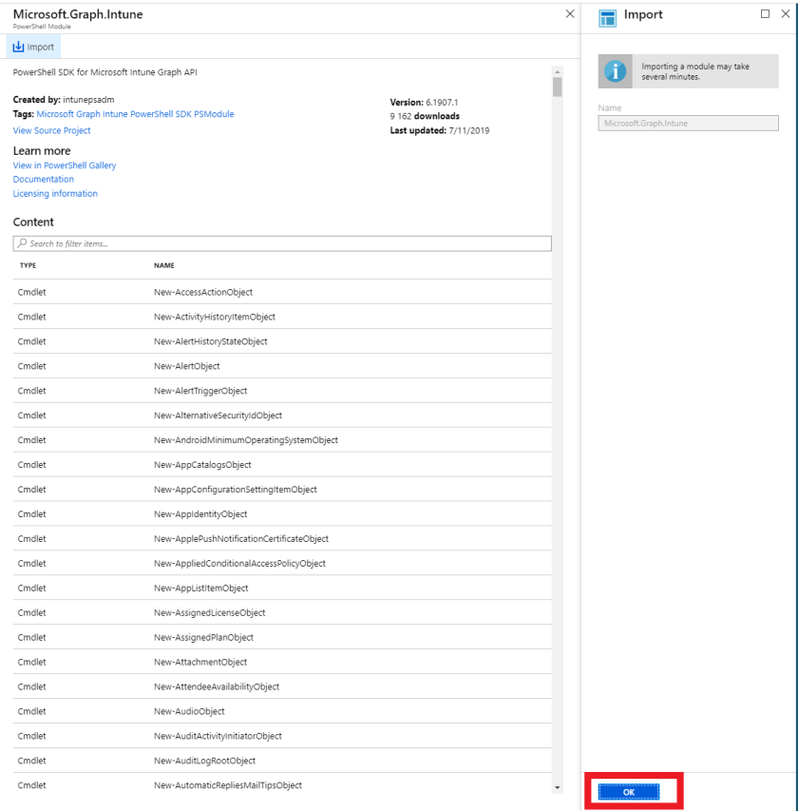The height and width of the screenshot is (811, 798).
Task: Open the View Source Project link
Action: click(x=51, y=130)
